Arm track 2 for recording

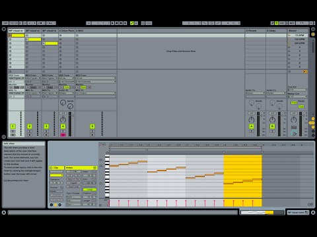click(30, 135)
